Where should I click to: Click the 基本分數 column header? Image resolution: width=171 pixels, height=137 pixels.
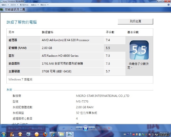[133, 32]
